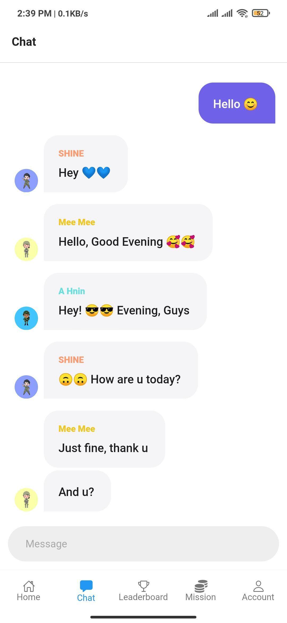Tap the SHINE name on Hey message

pyautogui.click(x=71, y=153)
